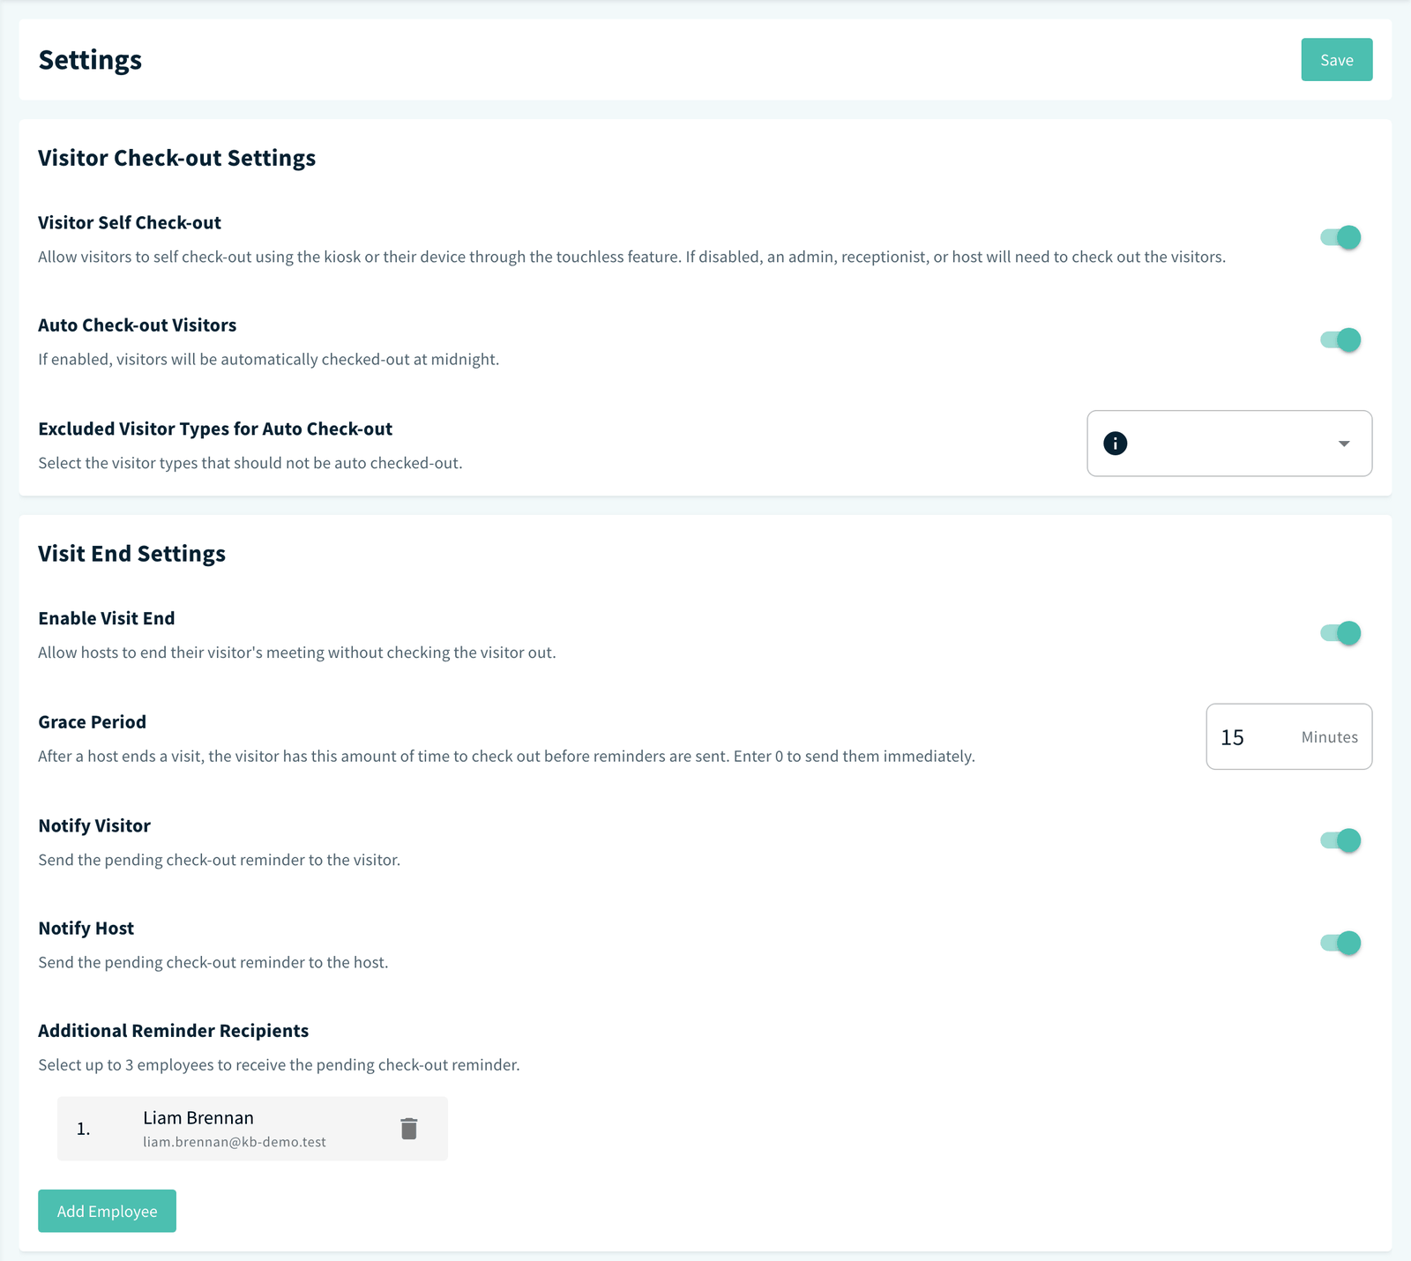Viewport: 1411px width, 1261px height.
Task: Click the liam.brennan@kb-demo.test email text
Action: coord(235,1142)
